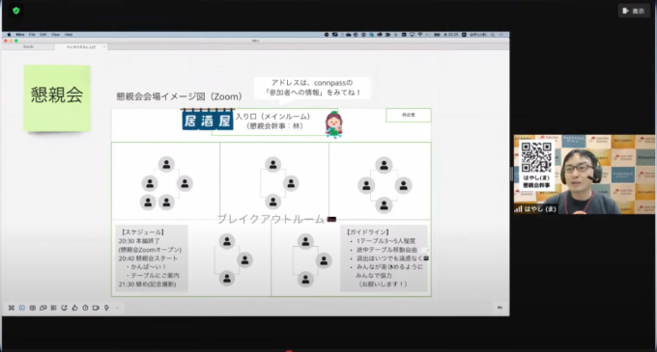
Task: Open the Zoom 表示 view options button
Action: (634, 11)
